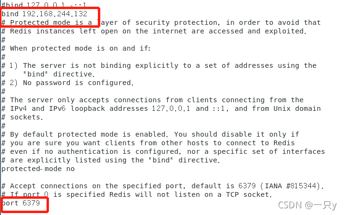Viewport: 344px width, 215px height.
Task: Click the 'port 6379' setting line
Action: [x=23, y=203]
